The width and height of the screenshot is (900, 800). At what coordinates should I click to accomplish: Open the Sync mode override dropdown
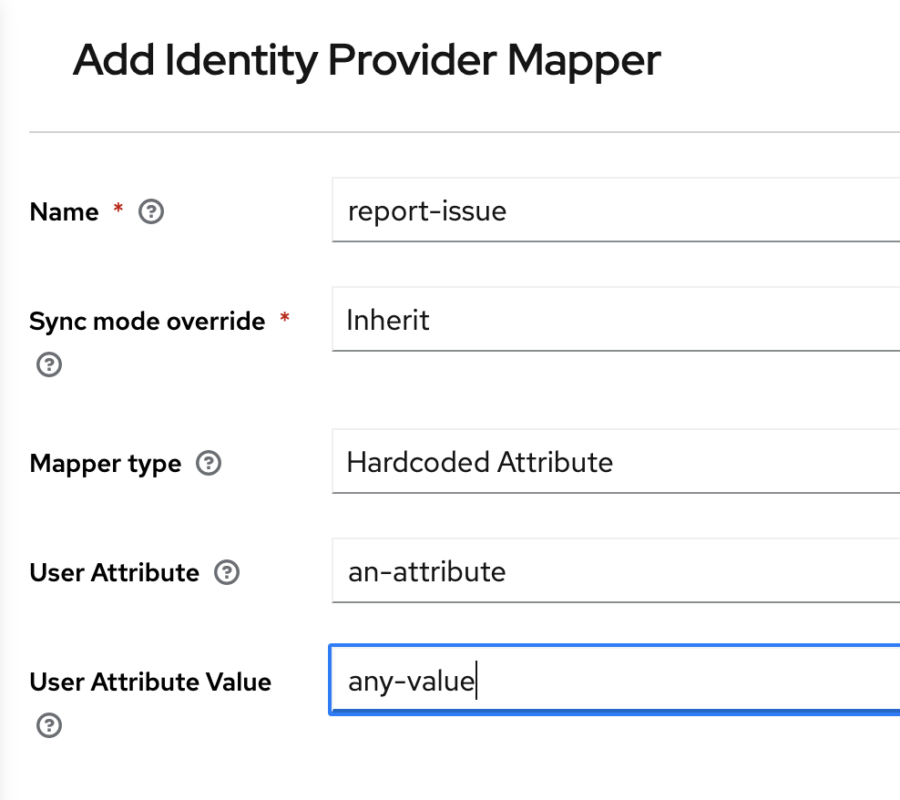coord(610,320)
